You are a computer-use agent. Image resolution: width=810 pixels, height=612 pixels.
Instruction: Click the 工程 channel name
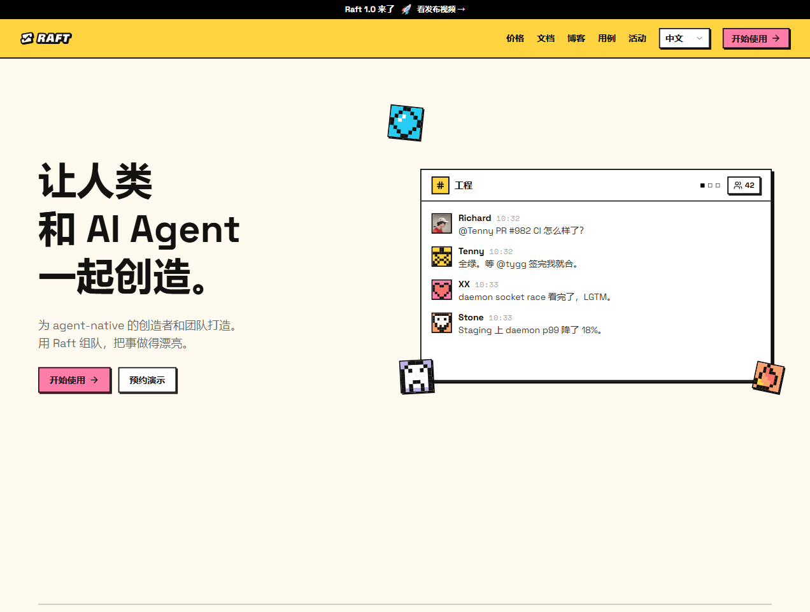click(464, 185)
